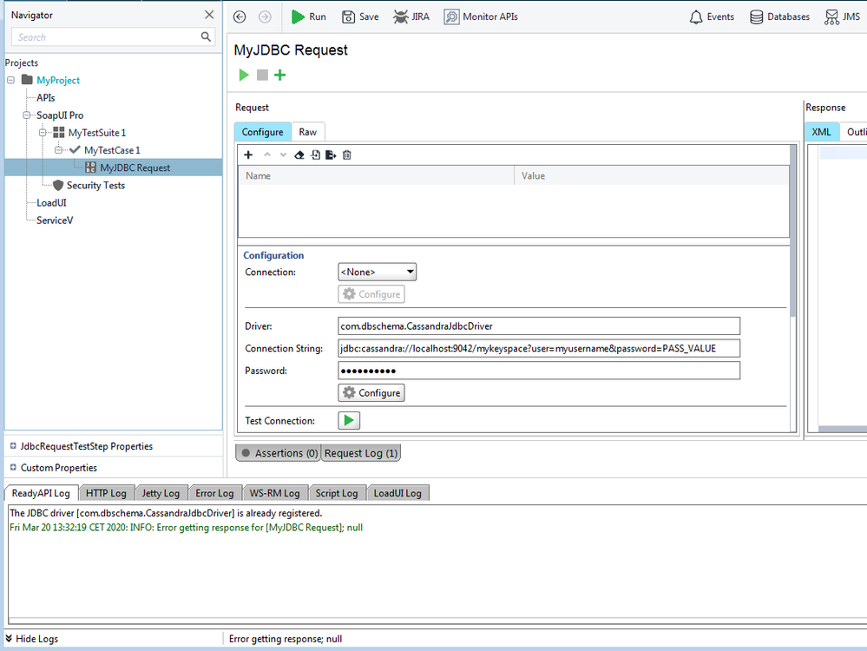Open the JIRA integration
The height and width of the screenshot is (651, 867).
pyautogui.click(x=411, y=16)
